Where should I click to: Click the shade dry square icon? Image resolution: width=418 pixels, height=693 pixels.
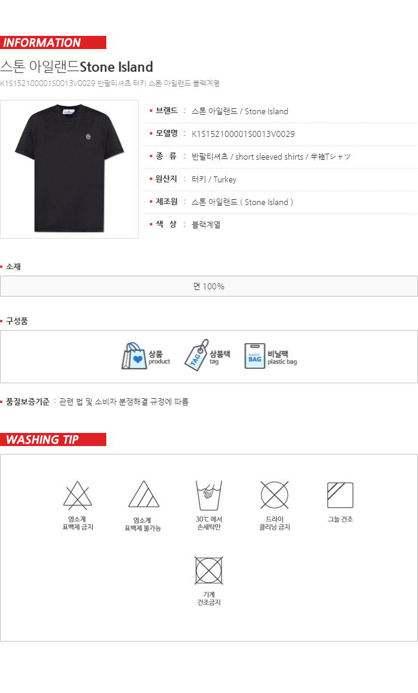(340, 496)
